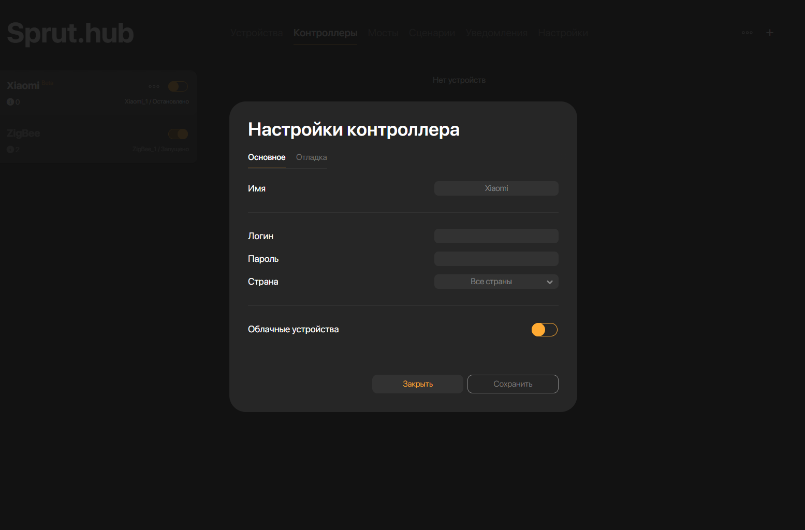The height and width of the screenshot is (530, 805).
Task: Toggle the Облачные устройства switch
Action: point(544,330)
